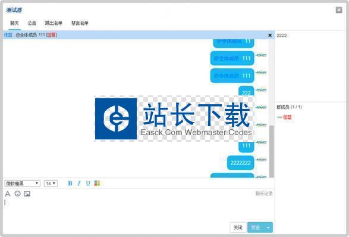Click the insert image icon
Screen dimensions: 349x237
27,194
